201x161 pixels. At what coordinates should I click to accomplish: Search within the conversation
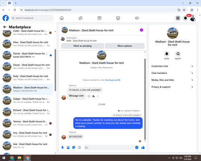pos(178,54)
